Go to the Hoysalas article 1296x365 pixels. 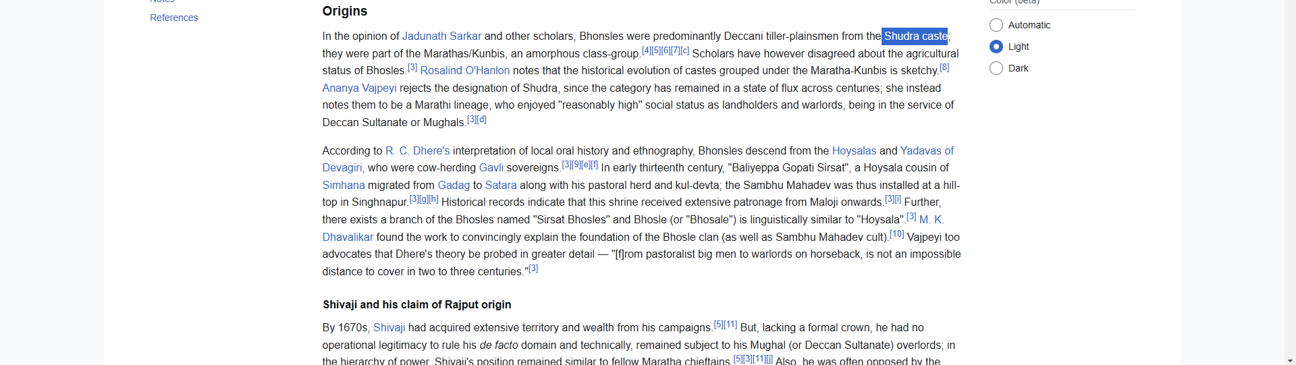coord(854,151)
